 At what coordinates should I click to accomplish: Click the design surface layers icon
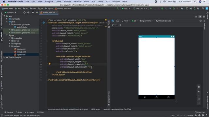113,21
